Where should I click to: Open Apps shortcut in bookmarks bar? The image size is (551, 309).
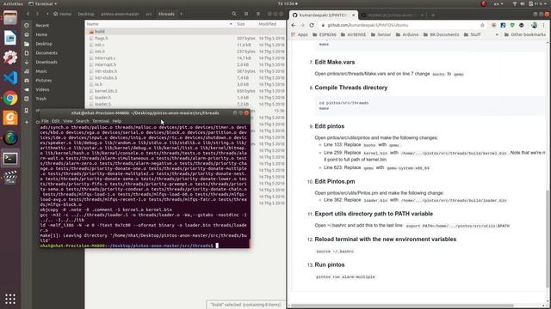(300, 34)
